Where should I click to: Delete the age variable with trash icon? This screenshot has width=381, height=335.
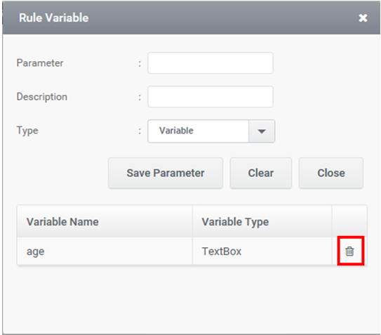pos(349,251)
